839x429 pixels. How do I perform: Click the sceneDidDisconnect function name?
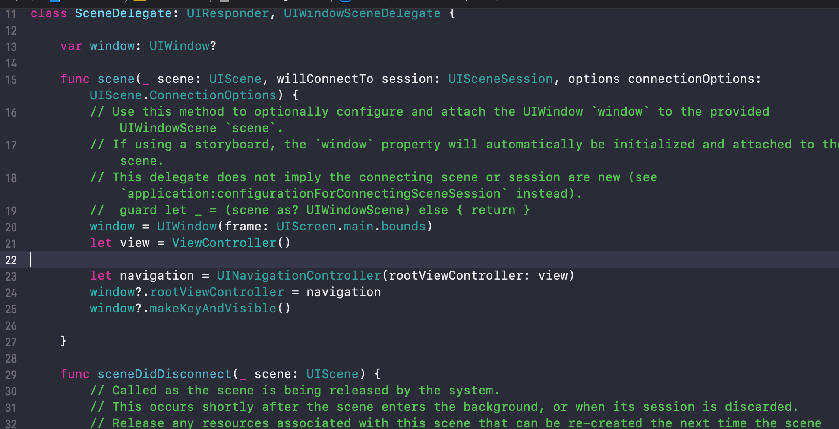pyautogui.click(x=164, y=374)
